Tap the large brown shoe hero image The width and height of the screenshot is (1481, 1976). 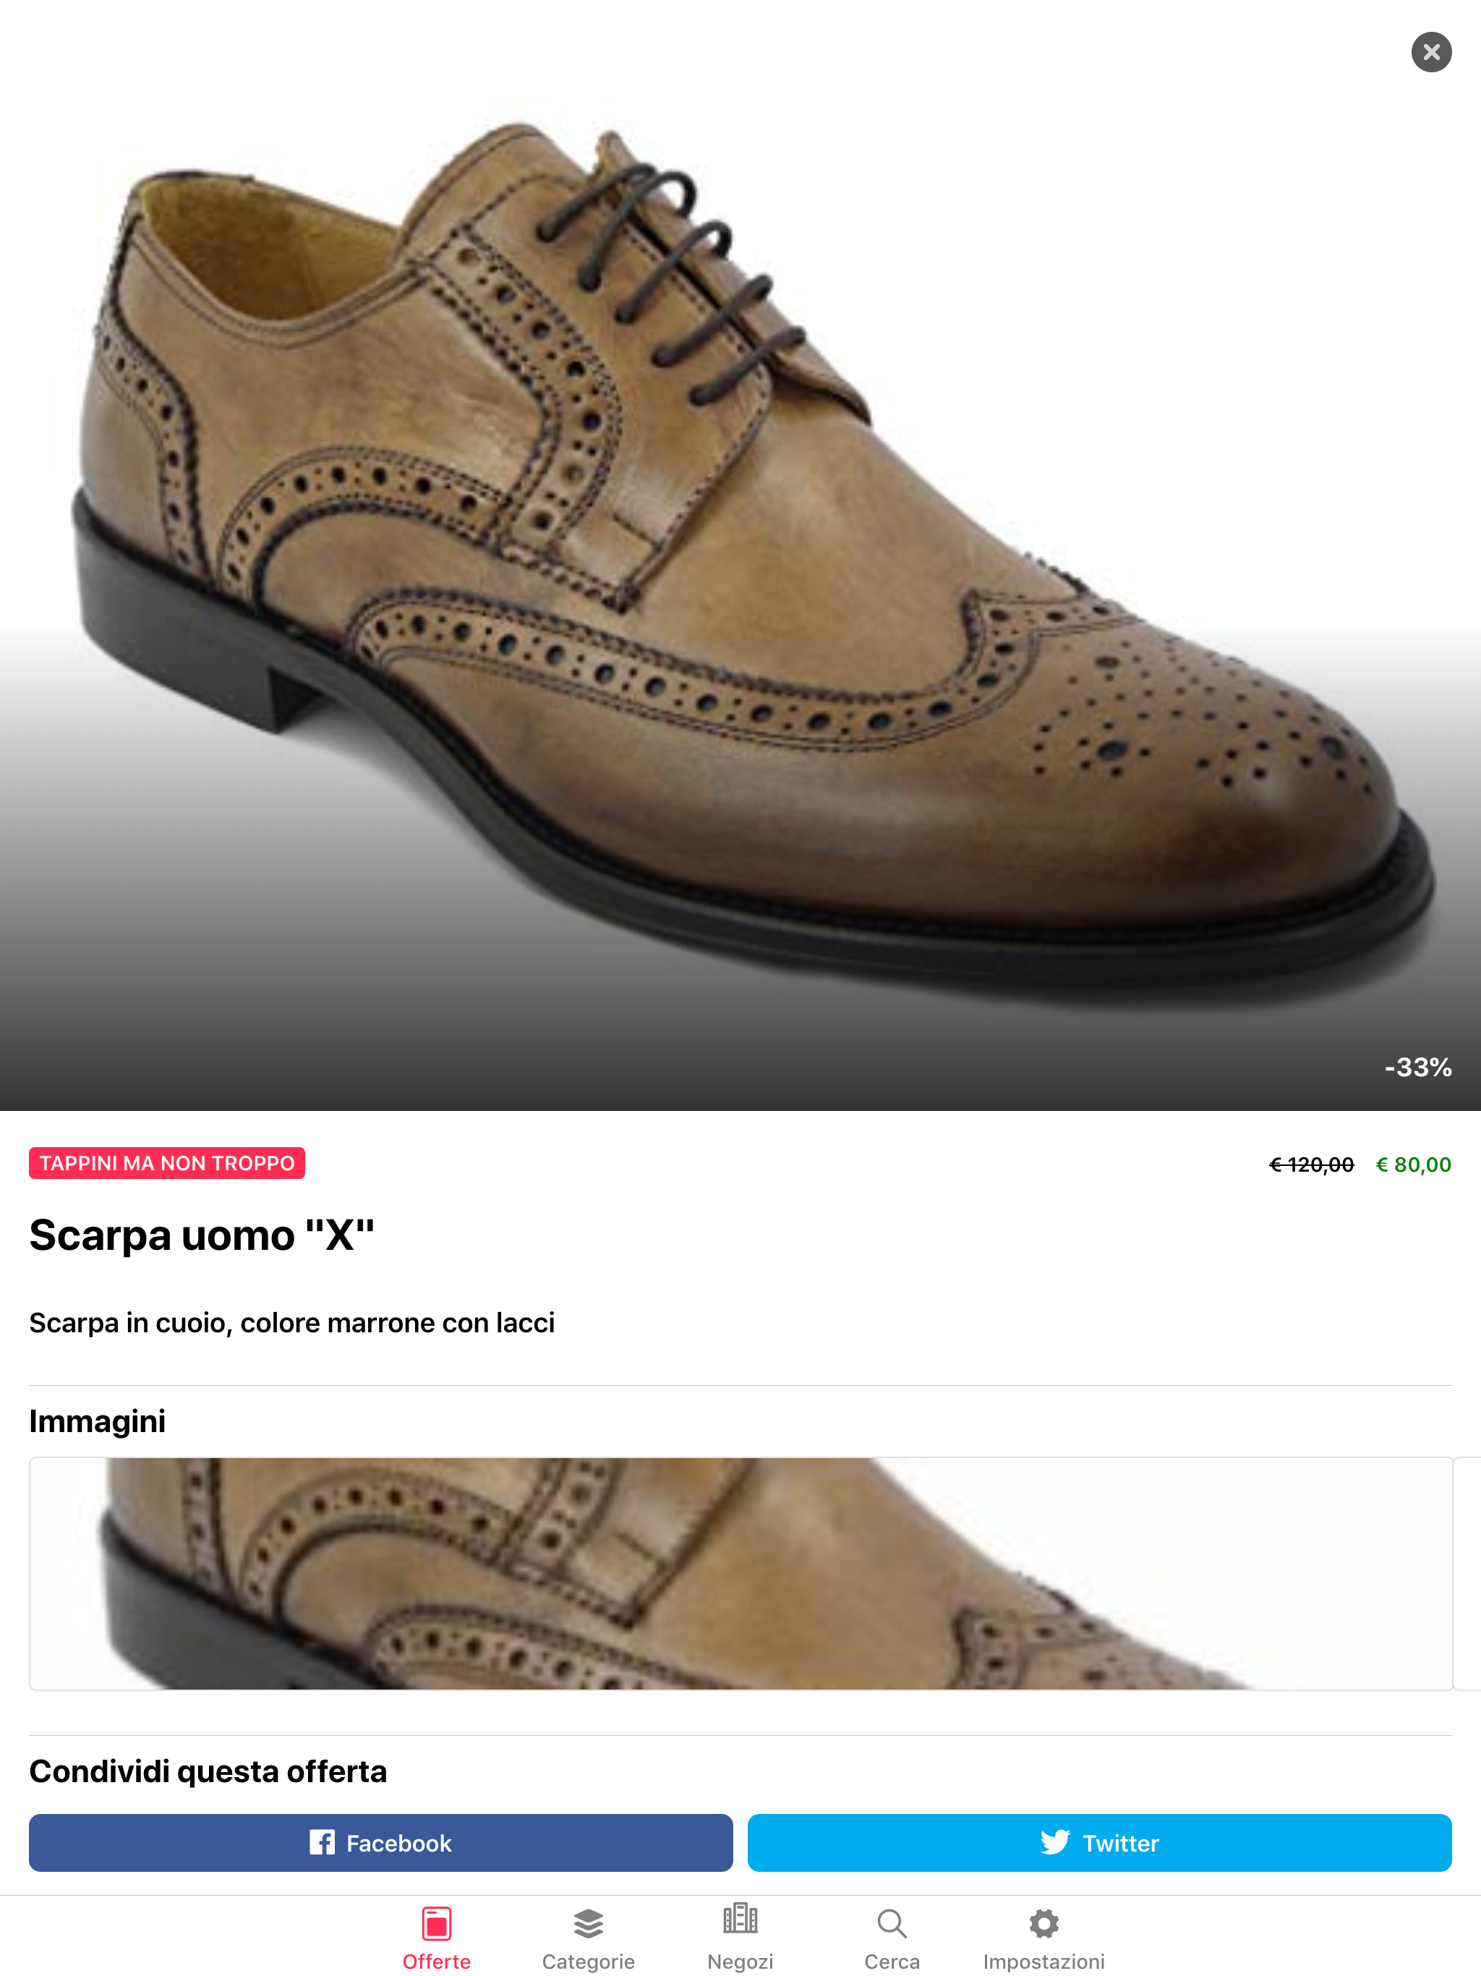click(740, 554)
